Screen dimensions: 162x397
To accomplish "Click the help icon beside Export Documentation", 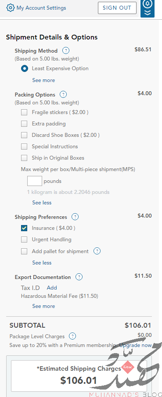I will click(79, 277).
